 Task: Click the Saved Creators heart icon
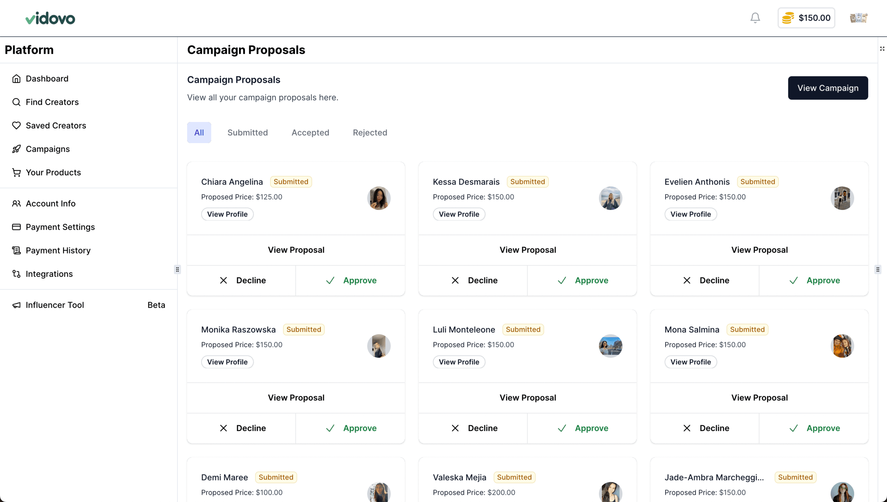(16, 125)
